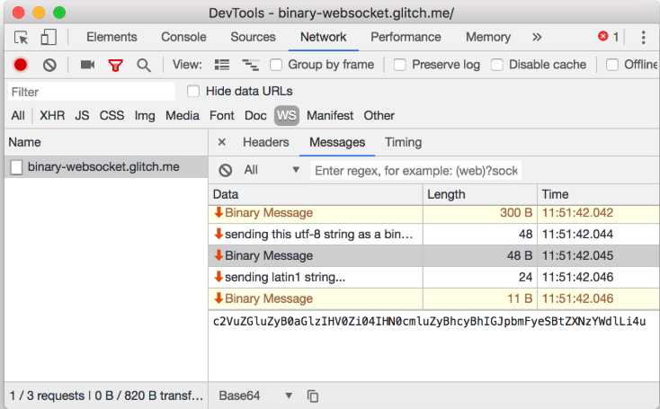Open the Console panel
The width and height of the screenshot is (660, 409).
coord(183,37)
